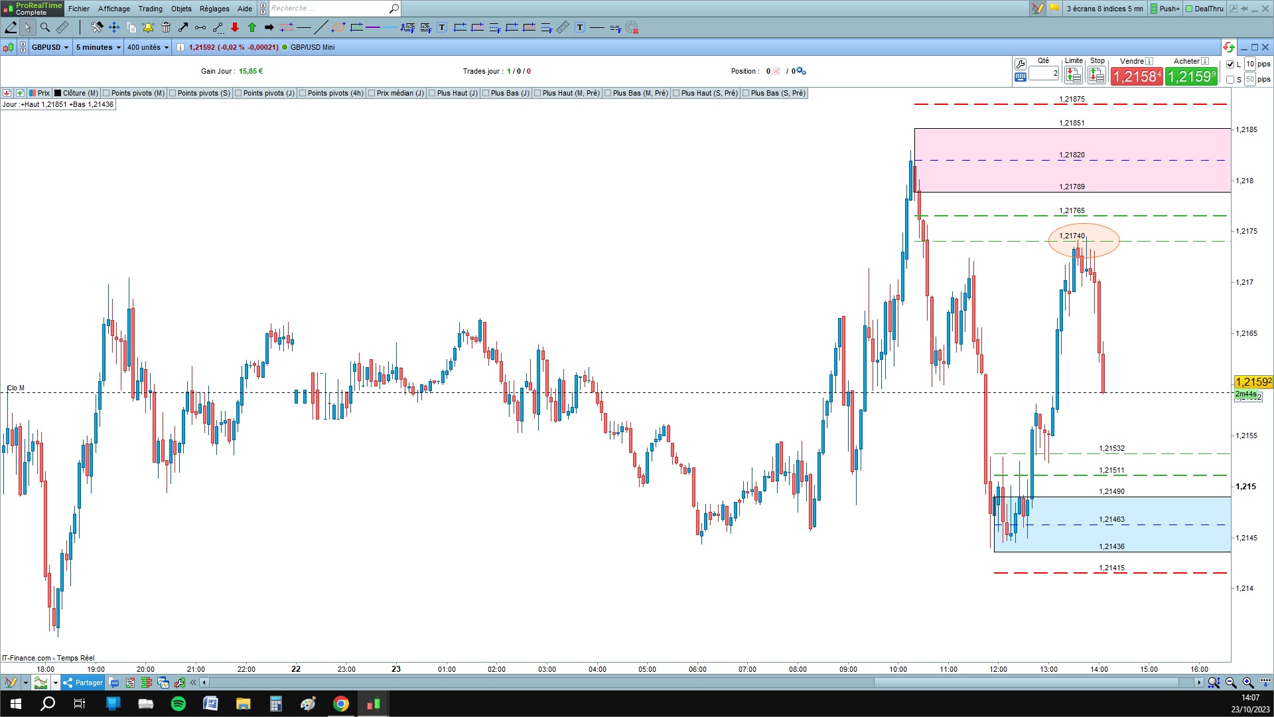Check the S stop pips checkbox
1274x717 pixels.
[1230, 80]
